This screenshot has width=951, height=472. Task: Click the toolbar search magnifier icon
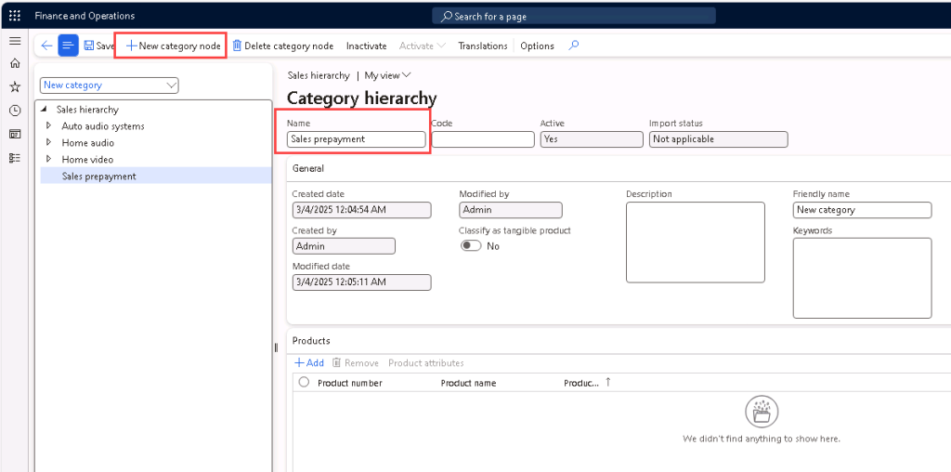[573, 46]
